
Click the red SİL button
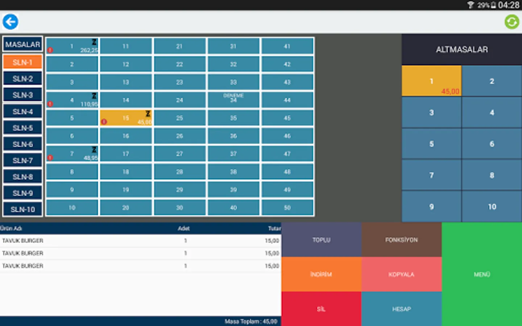[x=321, y=309]
